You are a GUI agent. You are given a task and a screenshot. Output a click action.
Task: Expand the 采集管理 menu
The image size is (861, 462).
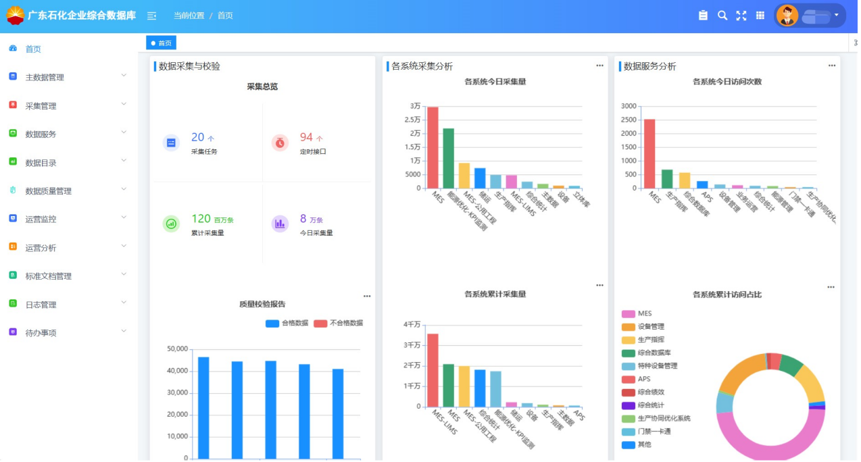tap(68, 106)
